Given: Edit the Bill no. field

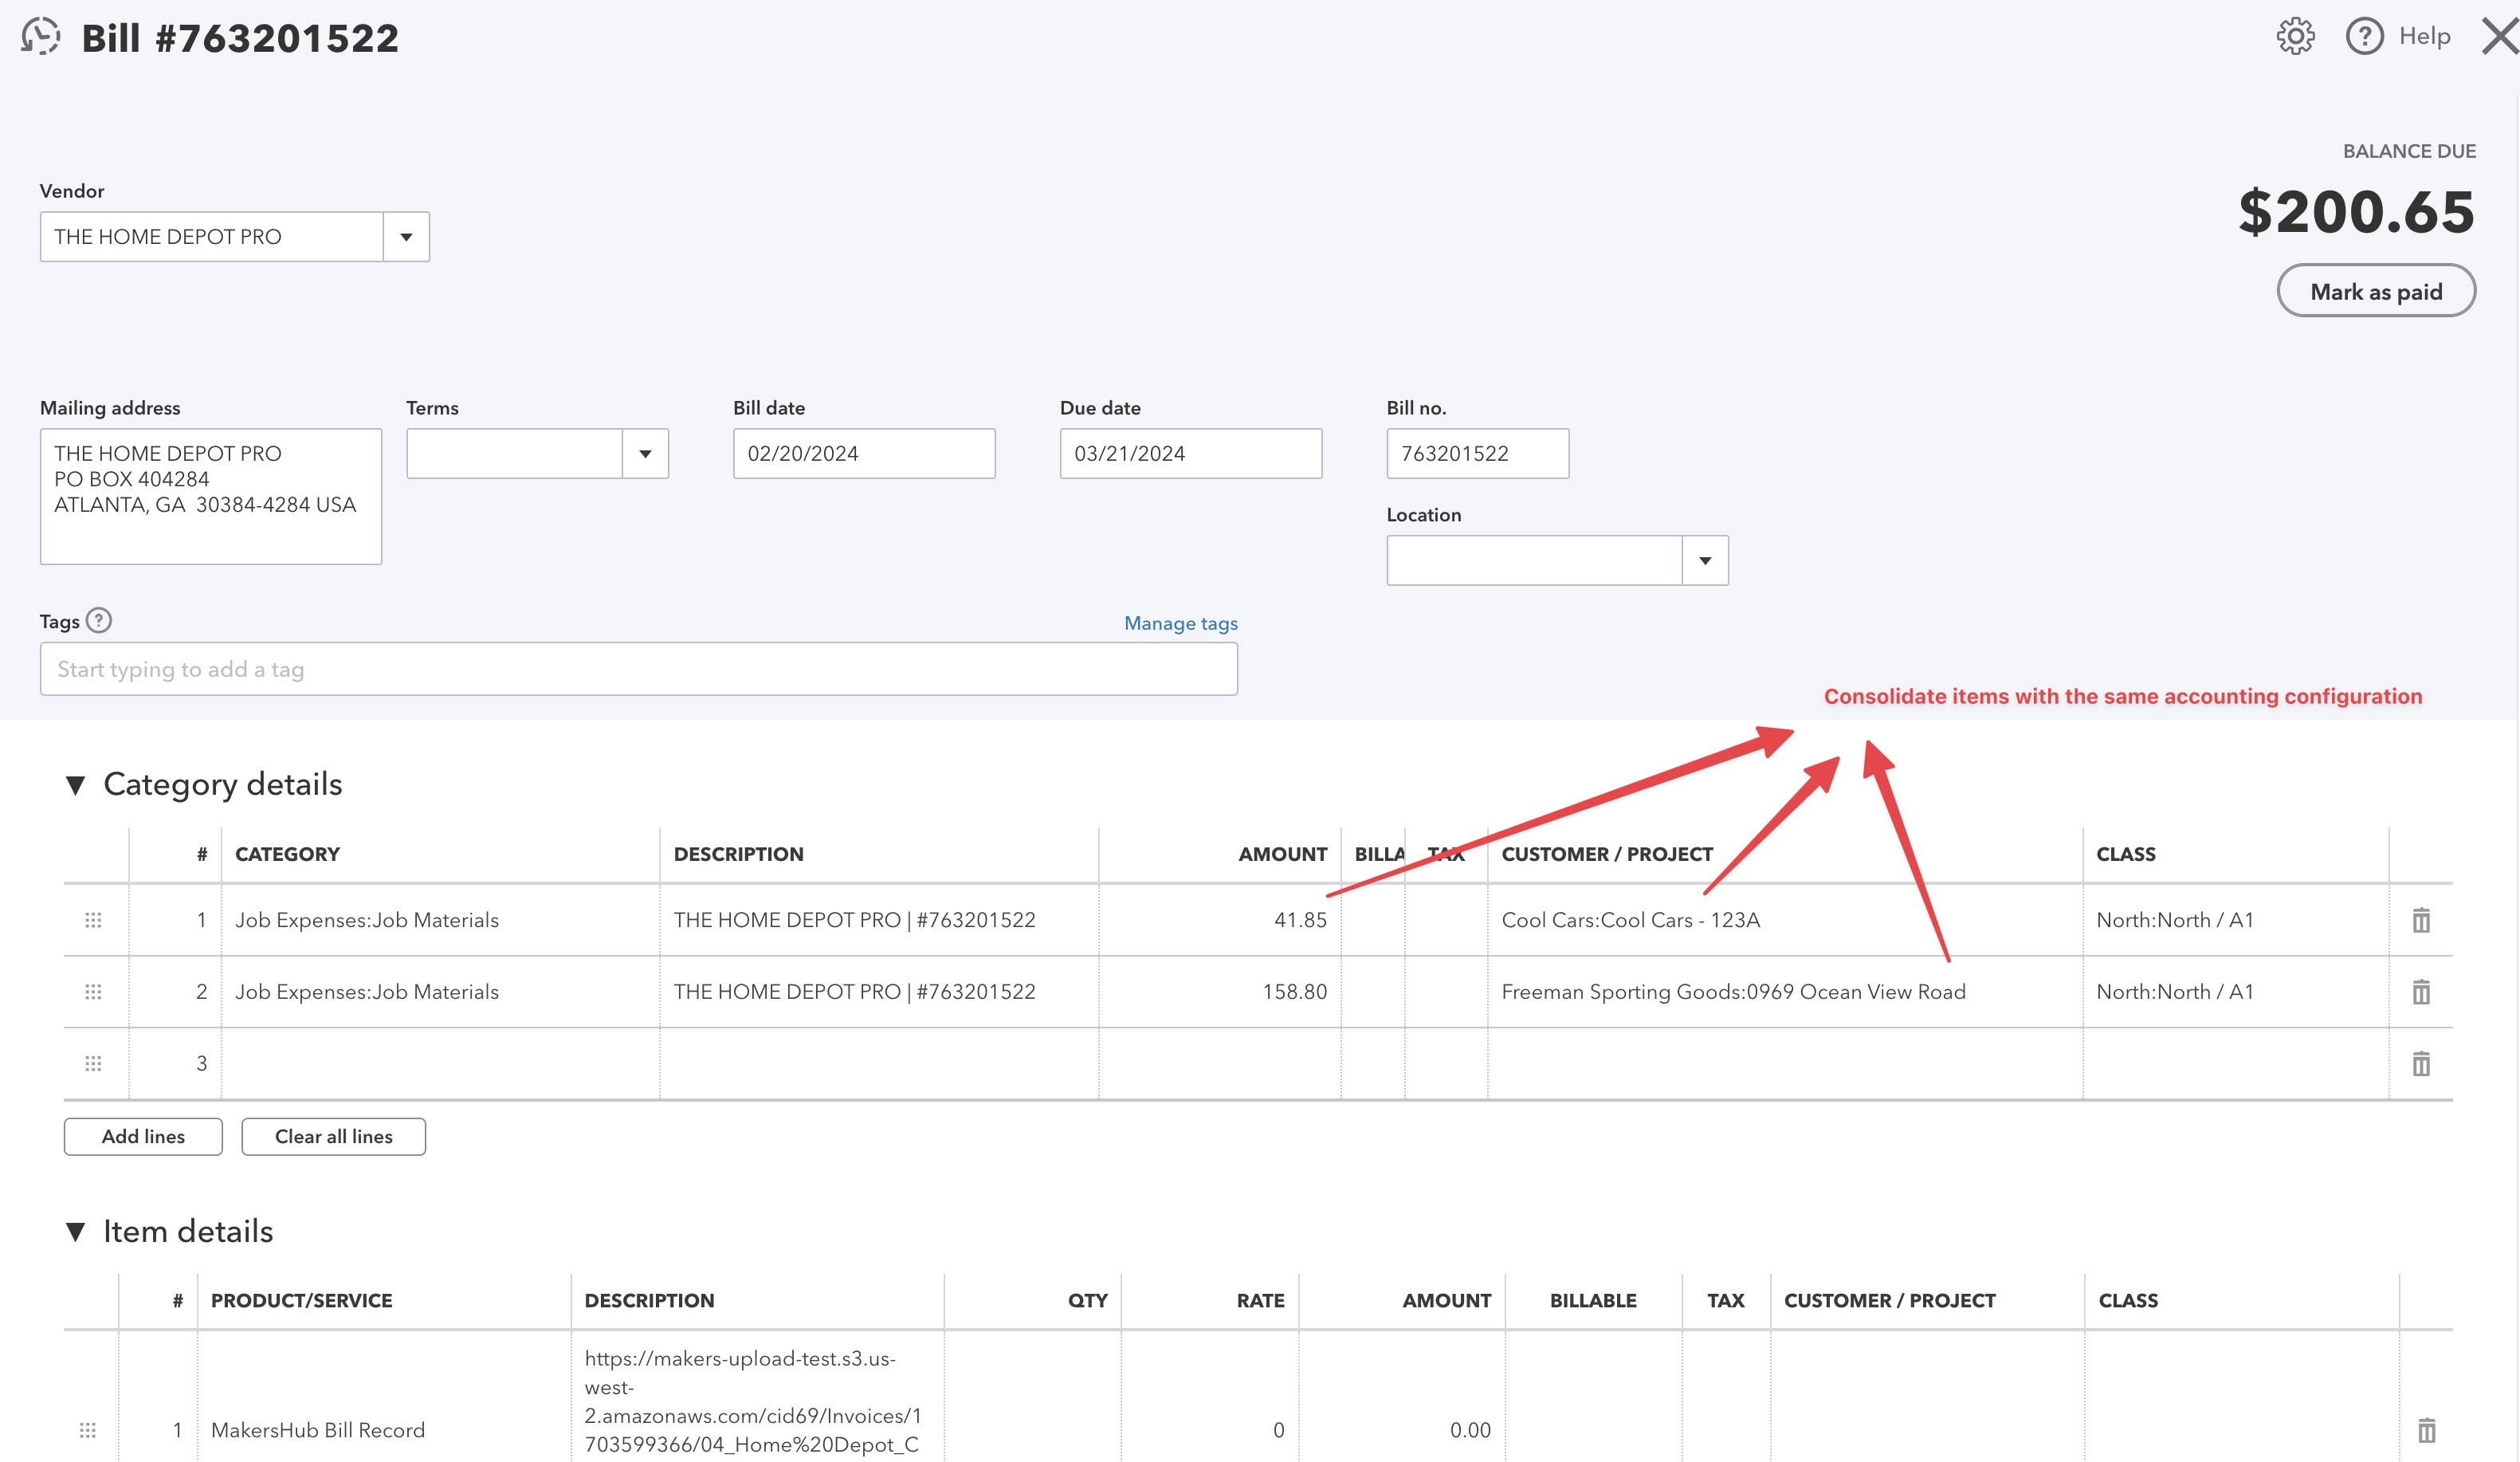Looking at the screenshot, I should [1478, 454].
